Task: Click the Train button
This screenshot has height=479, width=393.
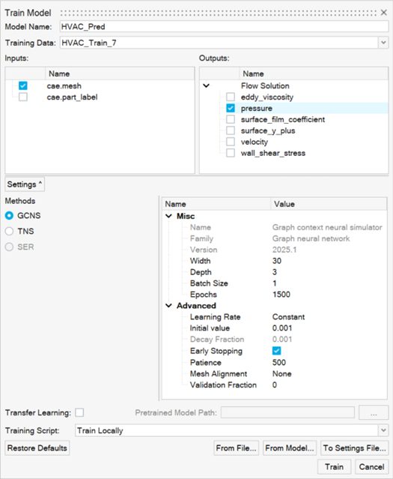Action: [334, 467]
